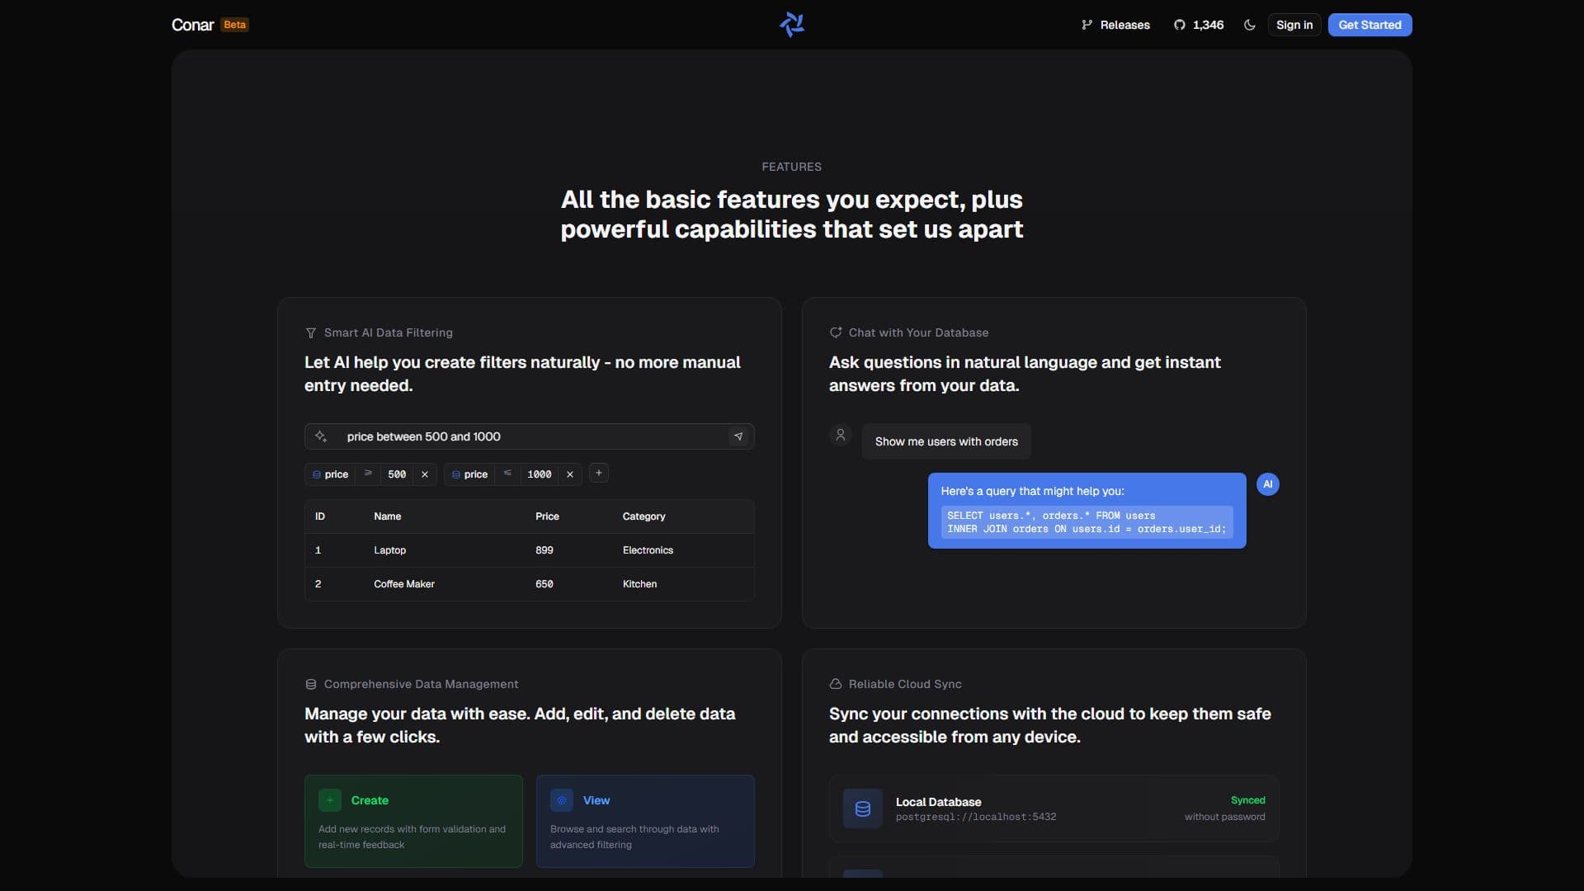This screenshot has height=891, width=1584.
Task: Click the Local Database icon
Action: tap(863, 808)
